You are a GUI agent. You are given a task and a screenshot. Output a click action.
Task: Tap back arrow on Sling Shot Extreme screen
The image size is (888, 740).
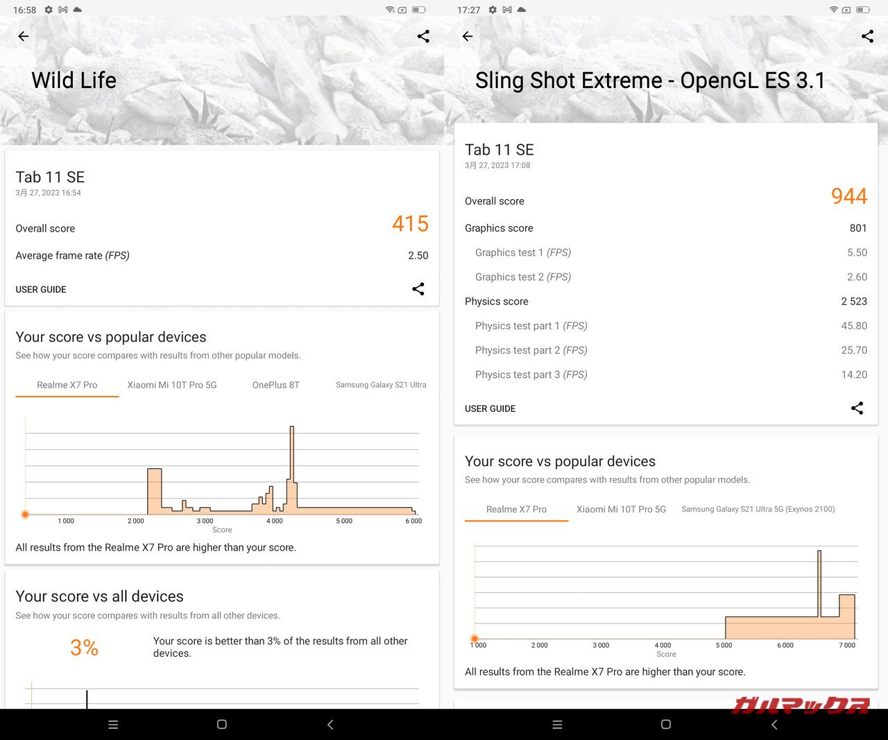tap(468, 36)
